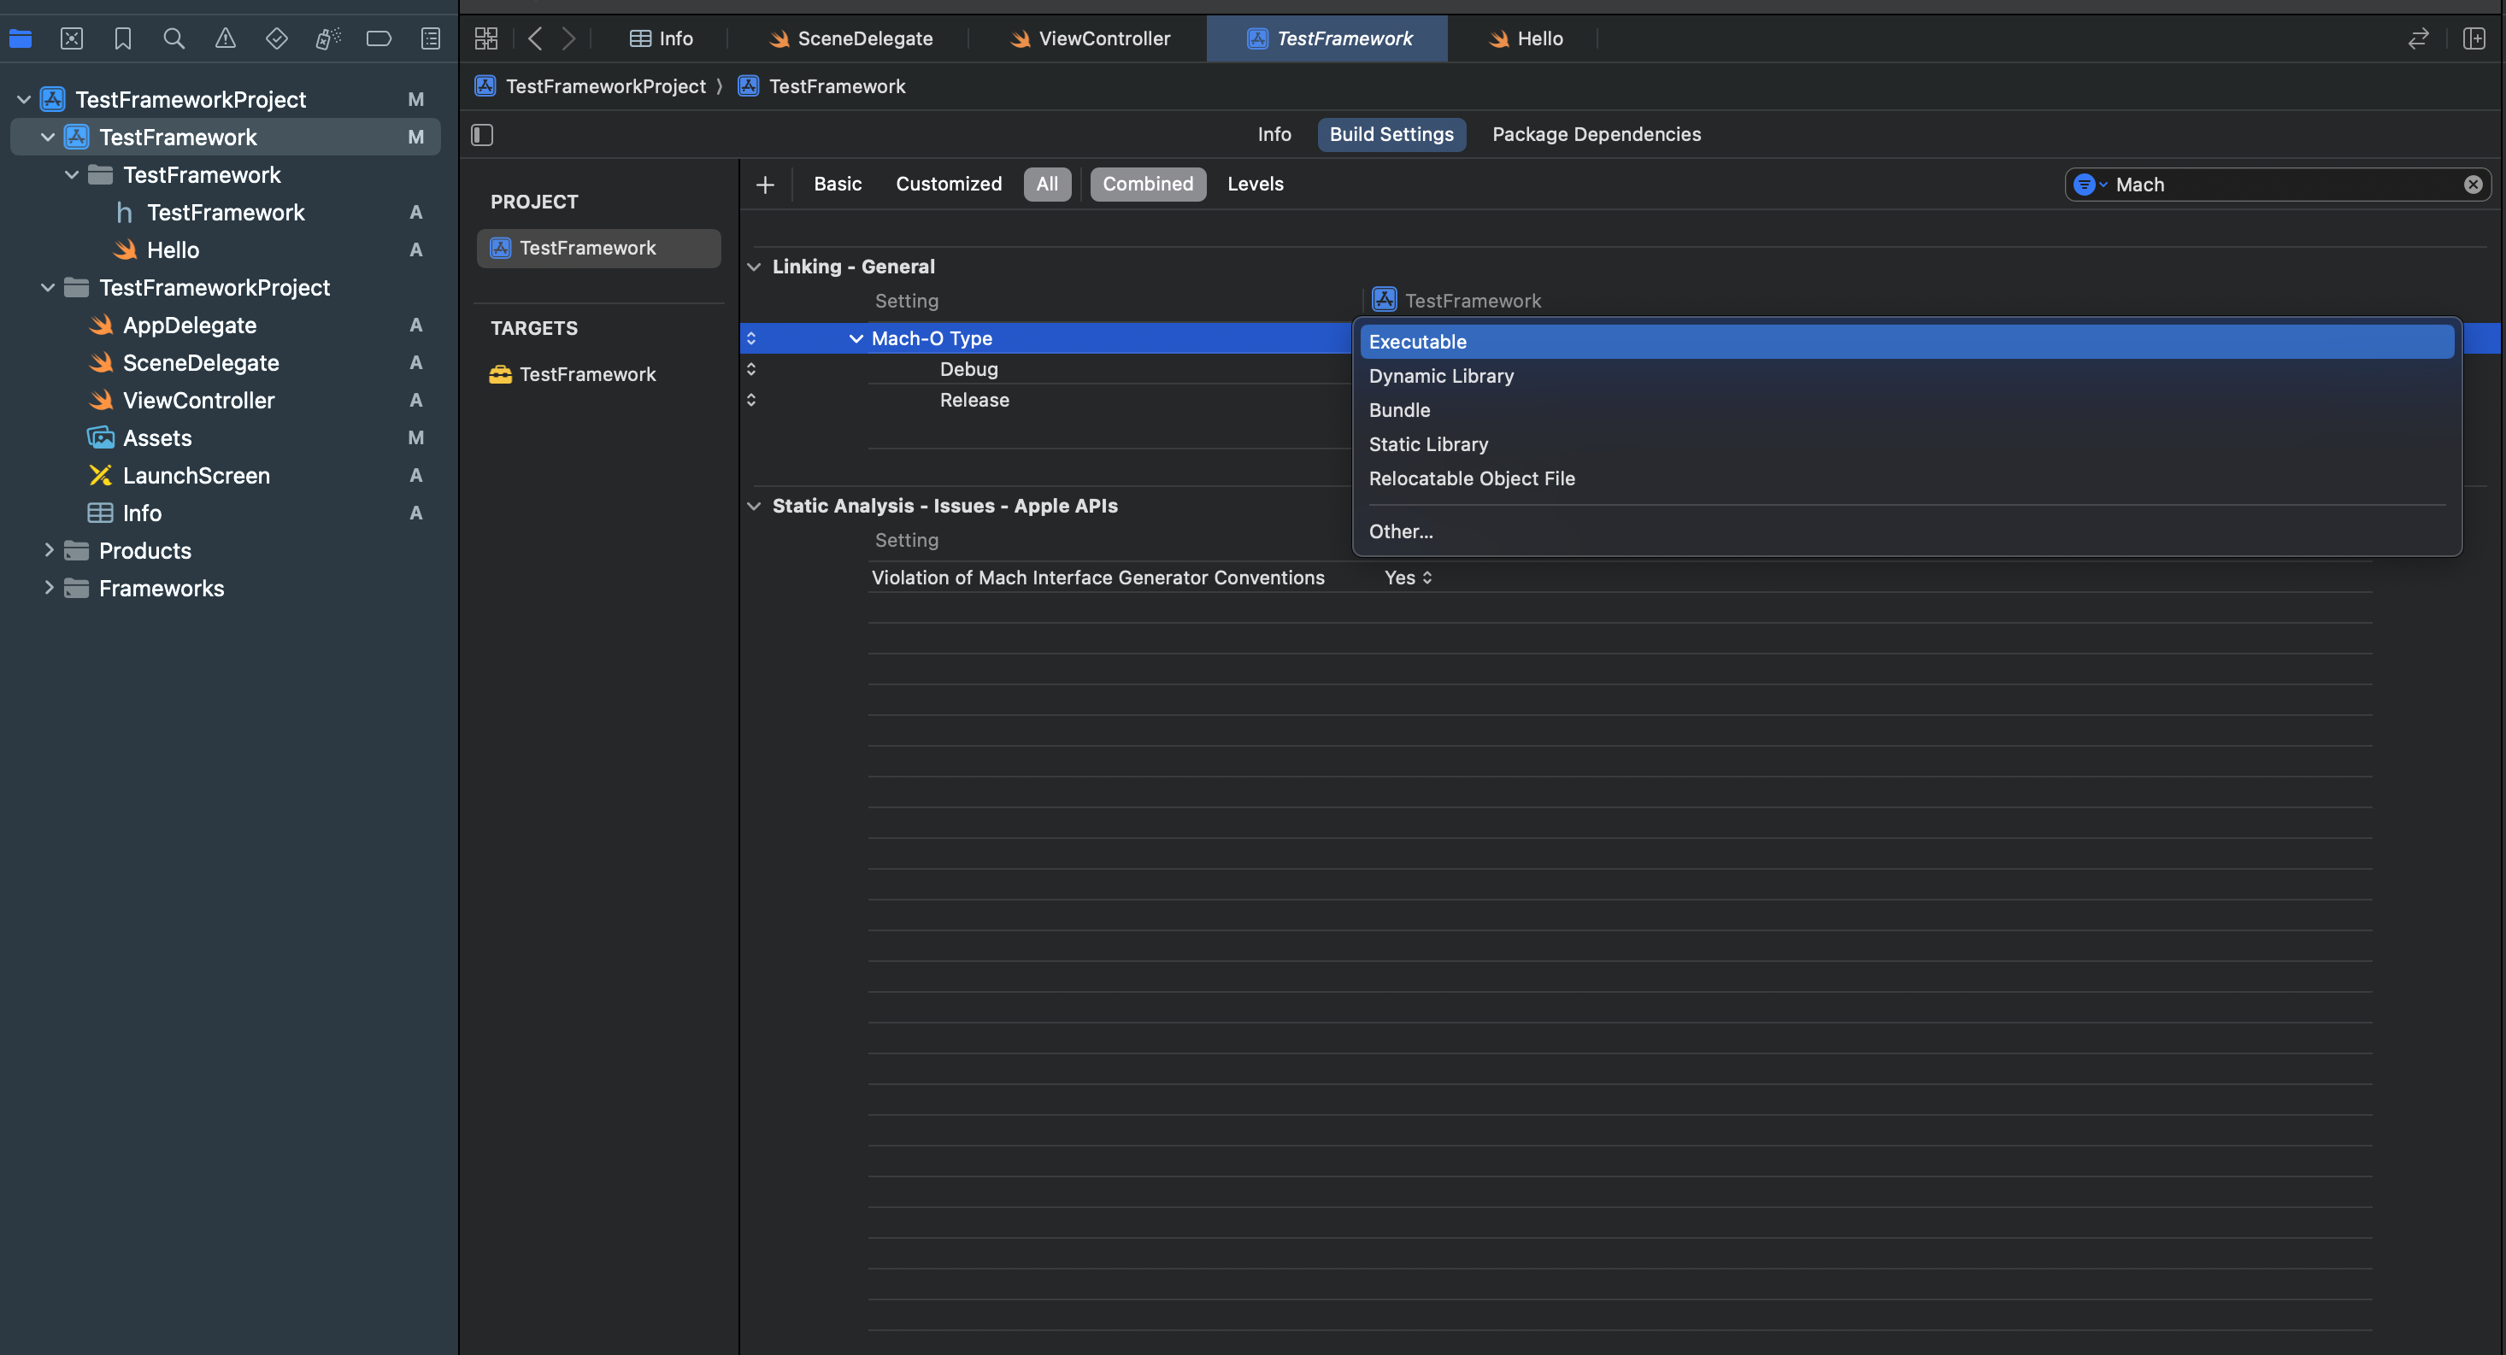
Task: Show All build settings
Action: 1047,185
